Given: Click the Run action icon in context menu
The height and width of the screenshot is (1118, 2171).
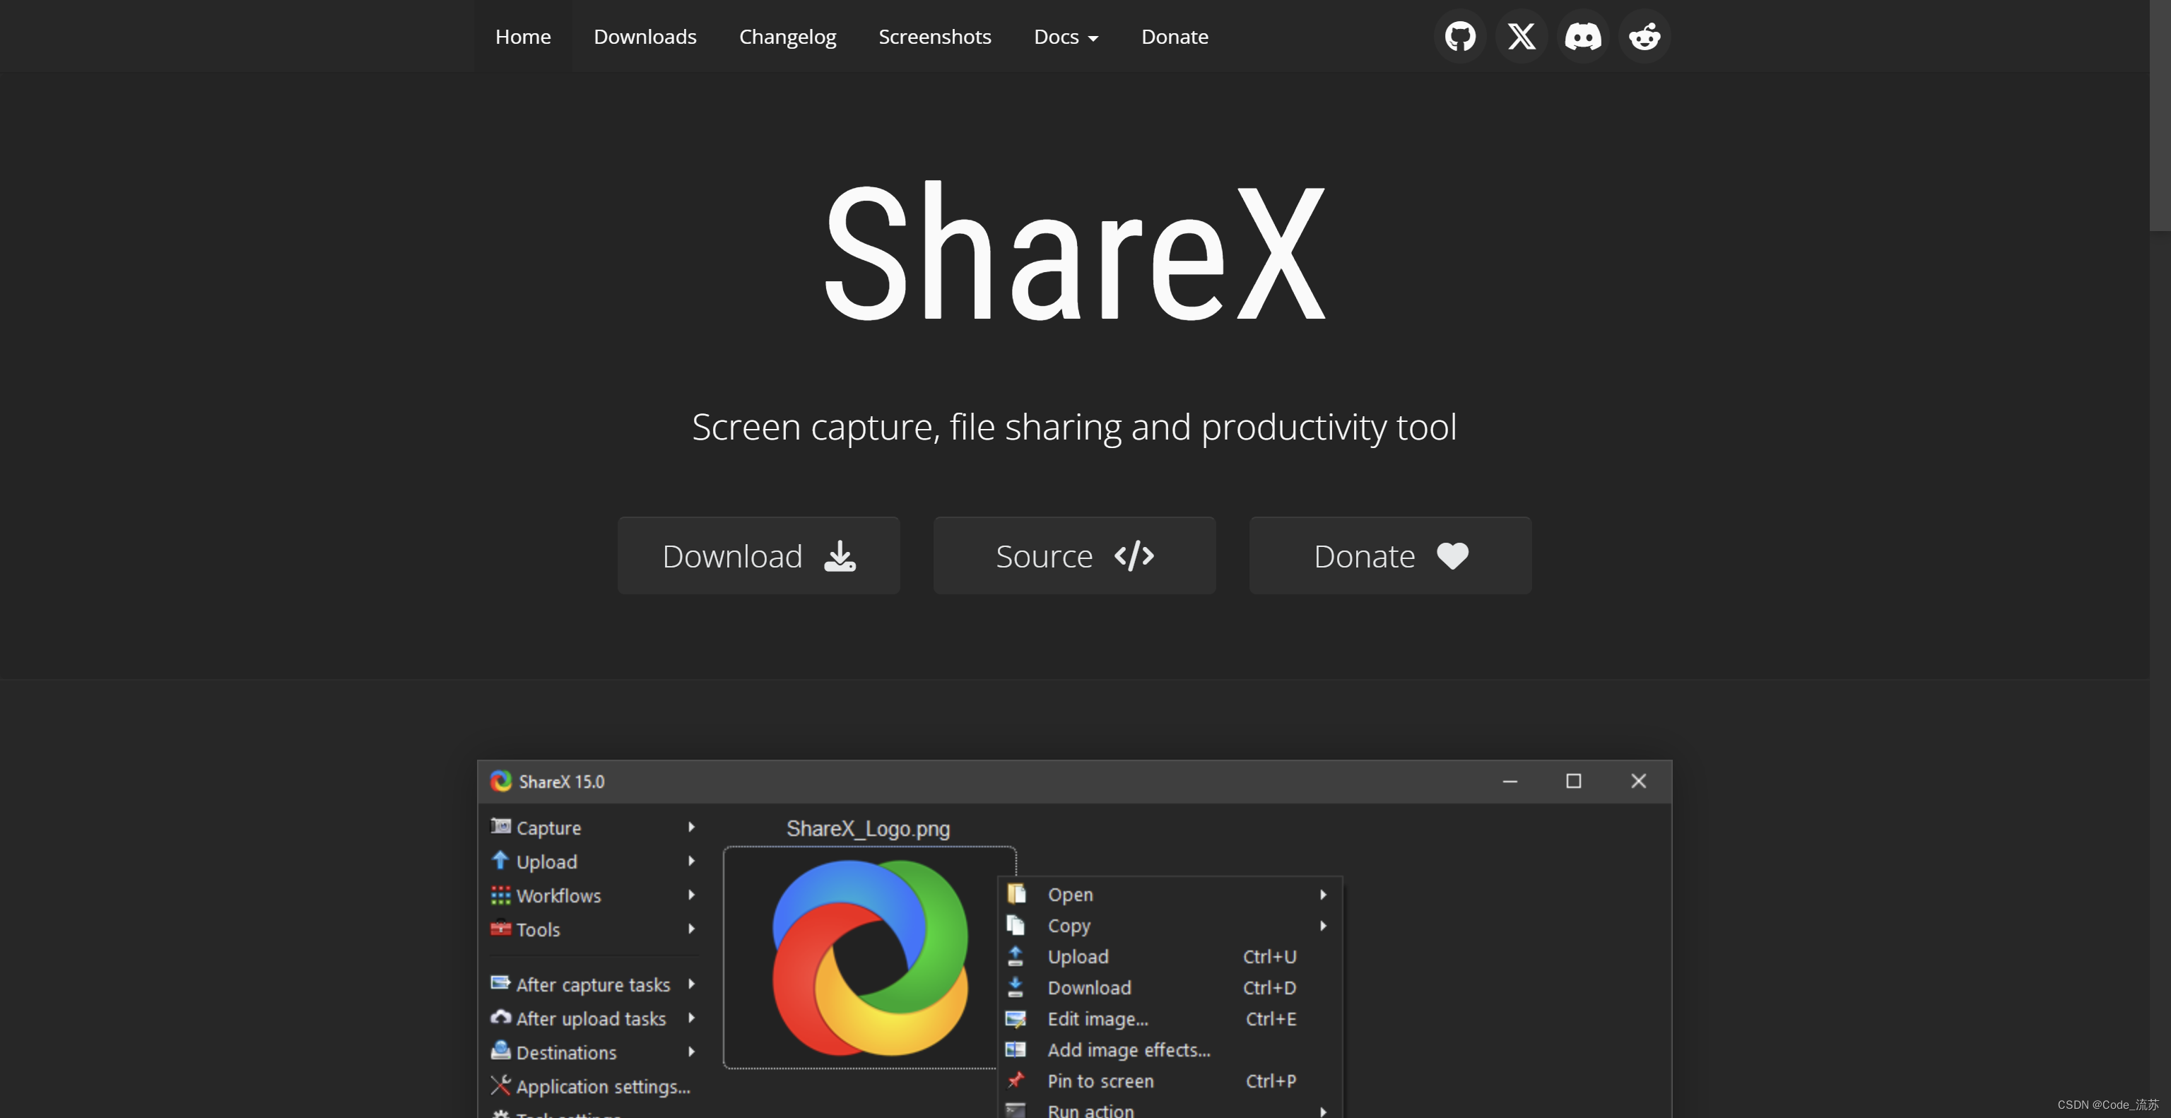Looking at the screenshot, I should 1016,1110.
